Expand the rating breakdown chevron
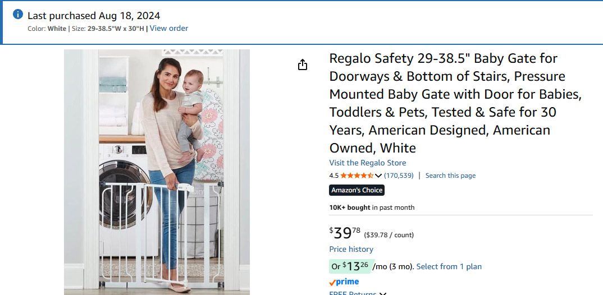603x295 pixels. click(378, 176)
